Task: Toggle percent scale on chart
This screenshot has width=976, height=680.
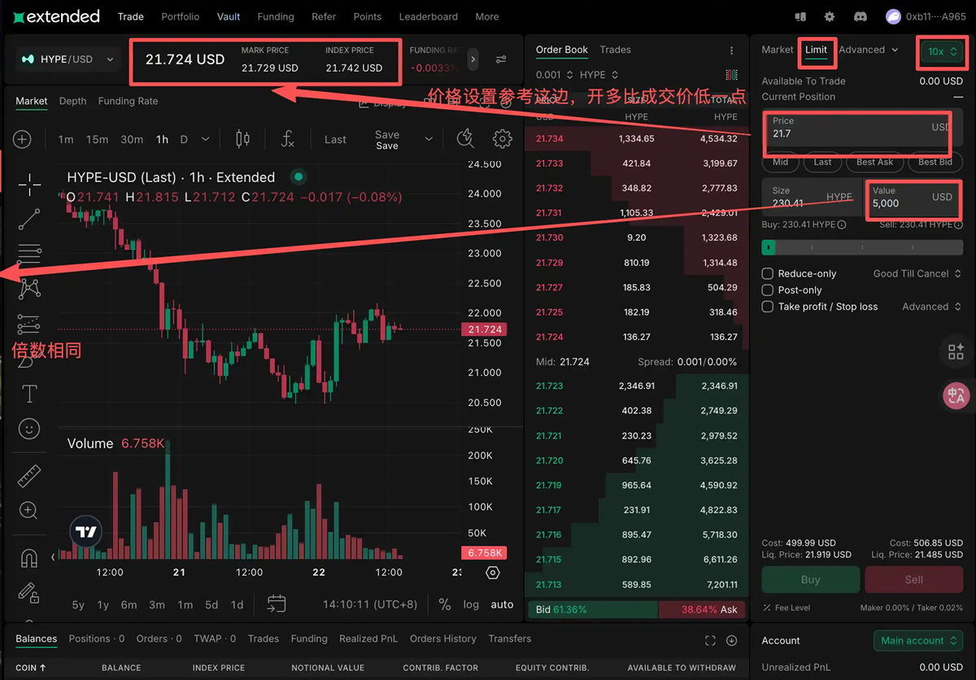Action: [444, 604]
